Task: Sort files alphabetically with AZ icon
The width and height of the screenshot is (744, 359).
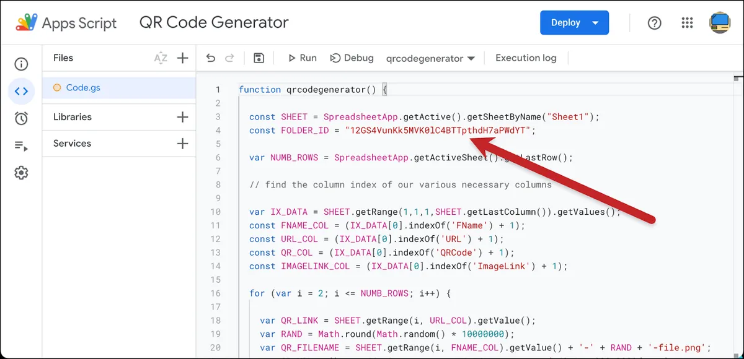Action: pyautogui.click(x=161, y=58)
